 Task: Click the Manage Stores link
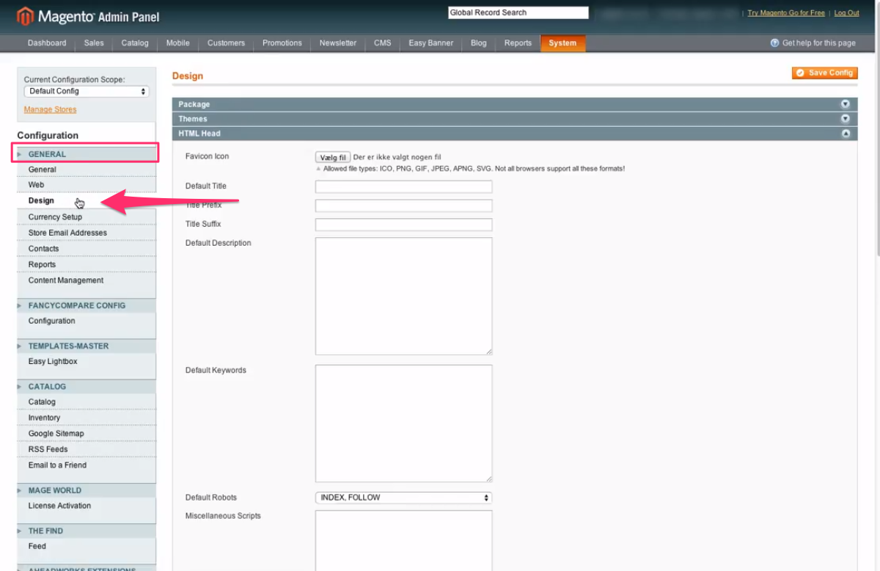(50, 109)
